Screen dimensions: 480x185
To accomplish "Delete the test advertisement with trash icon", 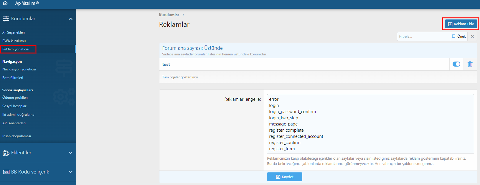I will coord(470,64).
